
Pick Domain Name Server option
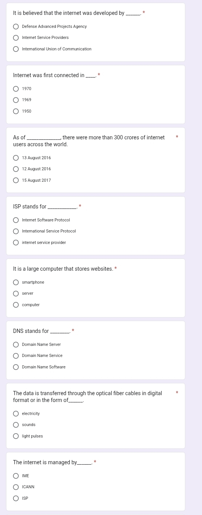point(16,345)
